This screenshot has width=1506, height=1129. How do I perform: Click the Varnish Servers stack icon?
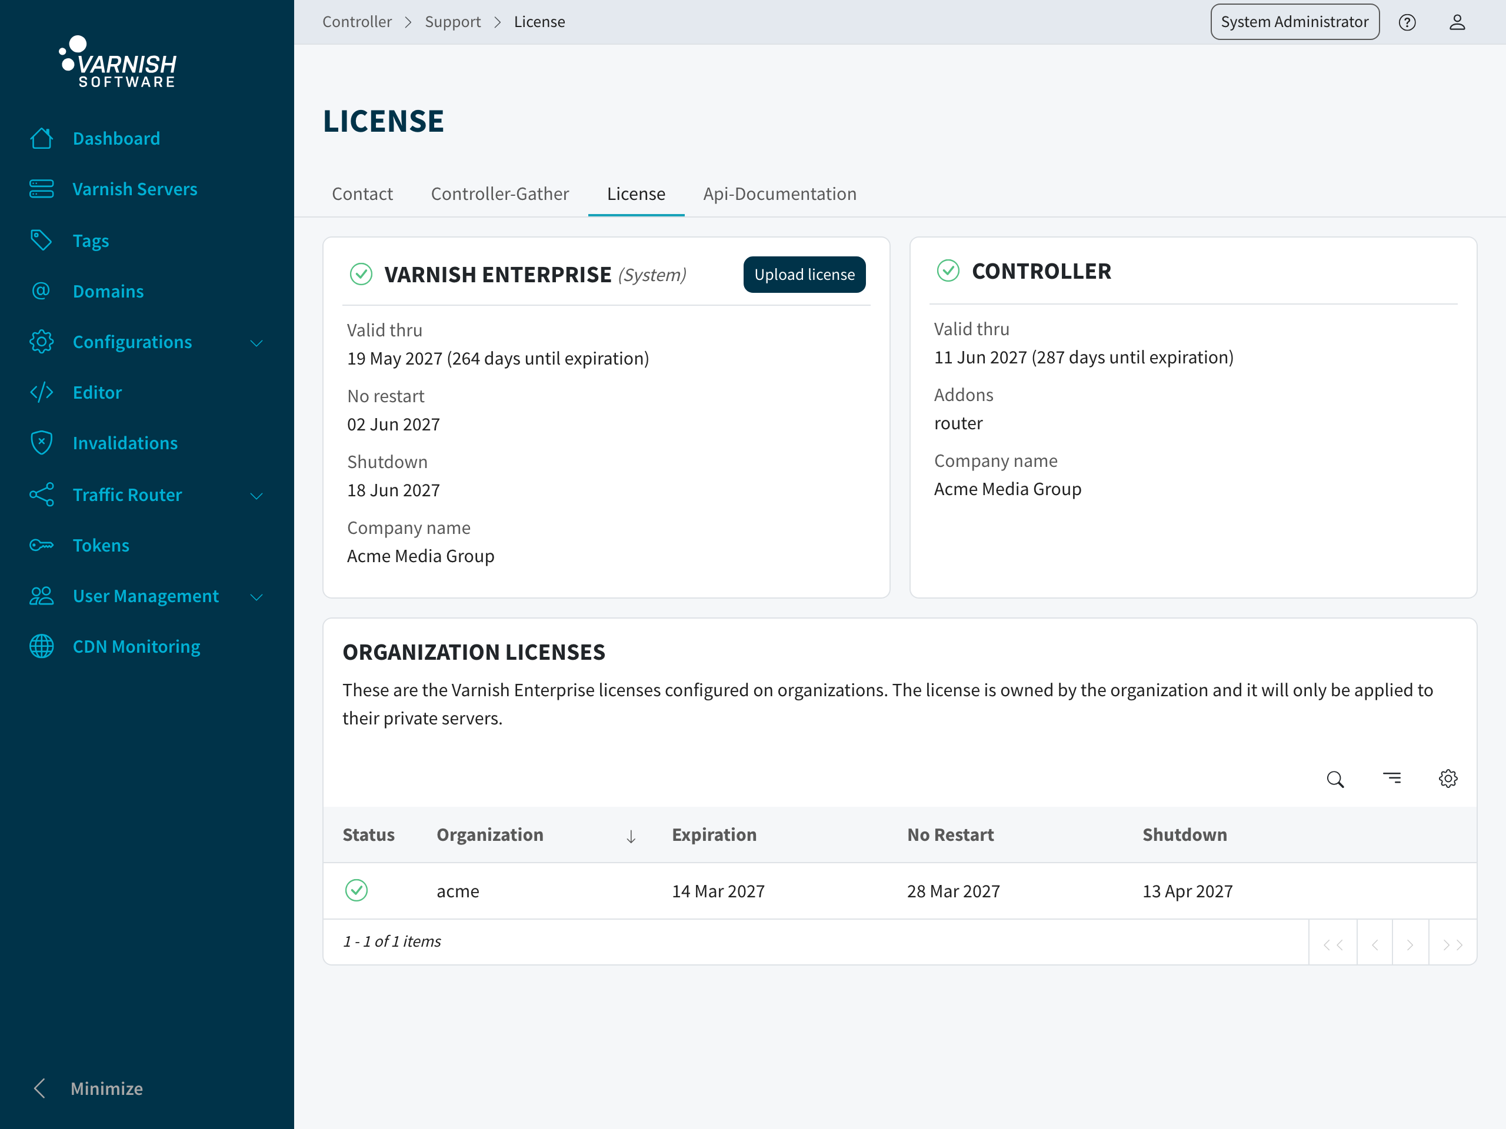coord(42,189)
